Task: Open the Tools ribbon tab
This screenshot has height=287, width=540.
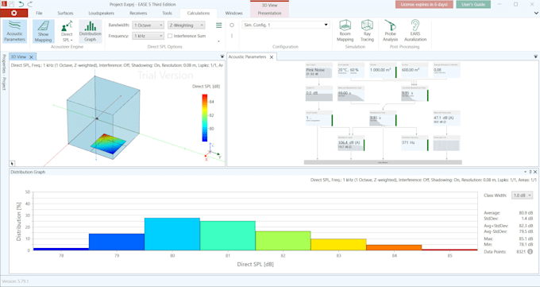Action: pos(167,13)
